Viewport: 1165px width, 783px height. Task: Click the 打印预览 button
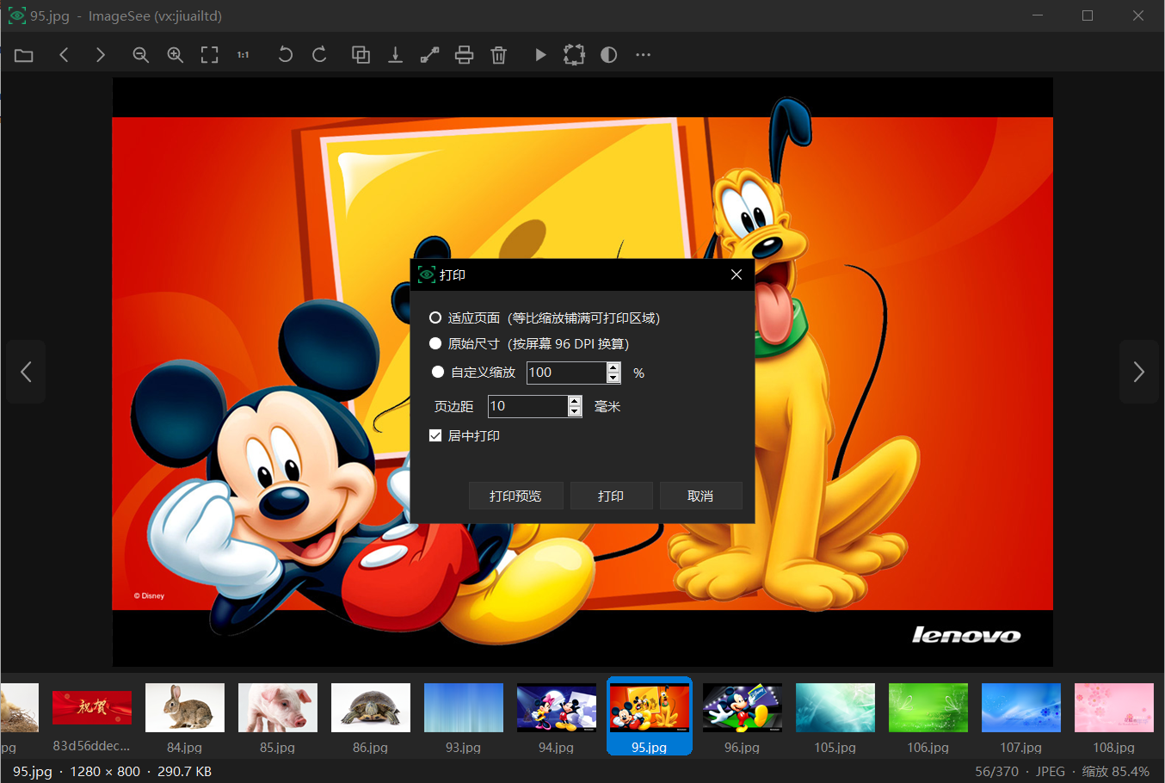click(515, 496)
